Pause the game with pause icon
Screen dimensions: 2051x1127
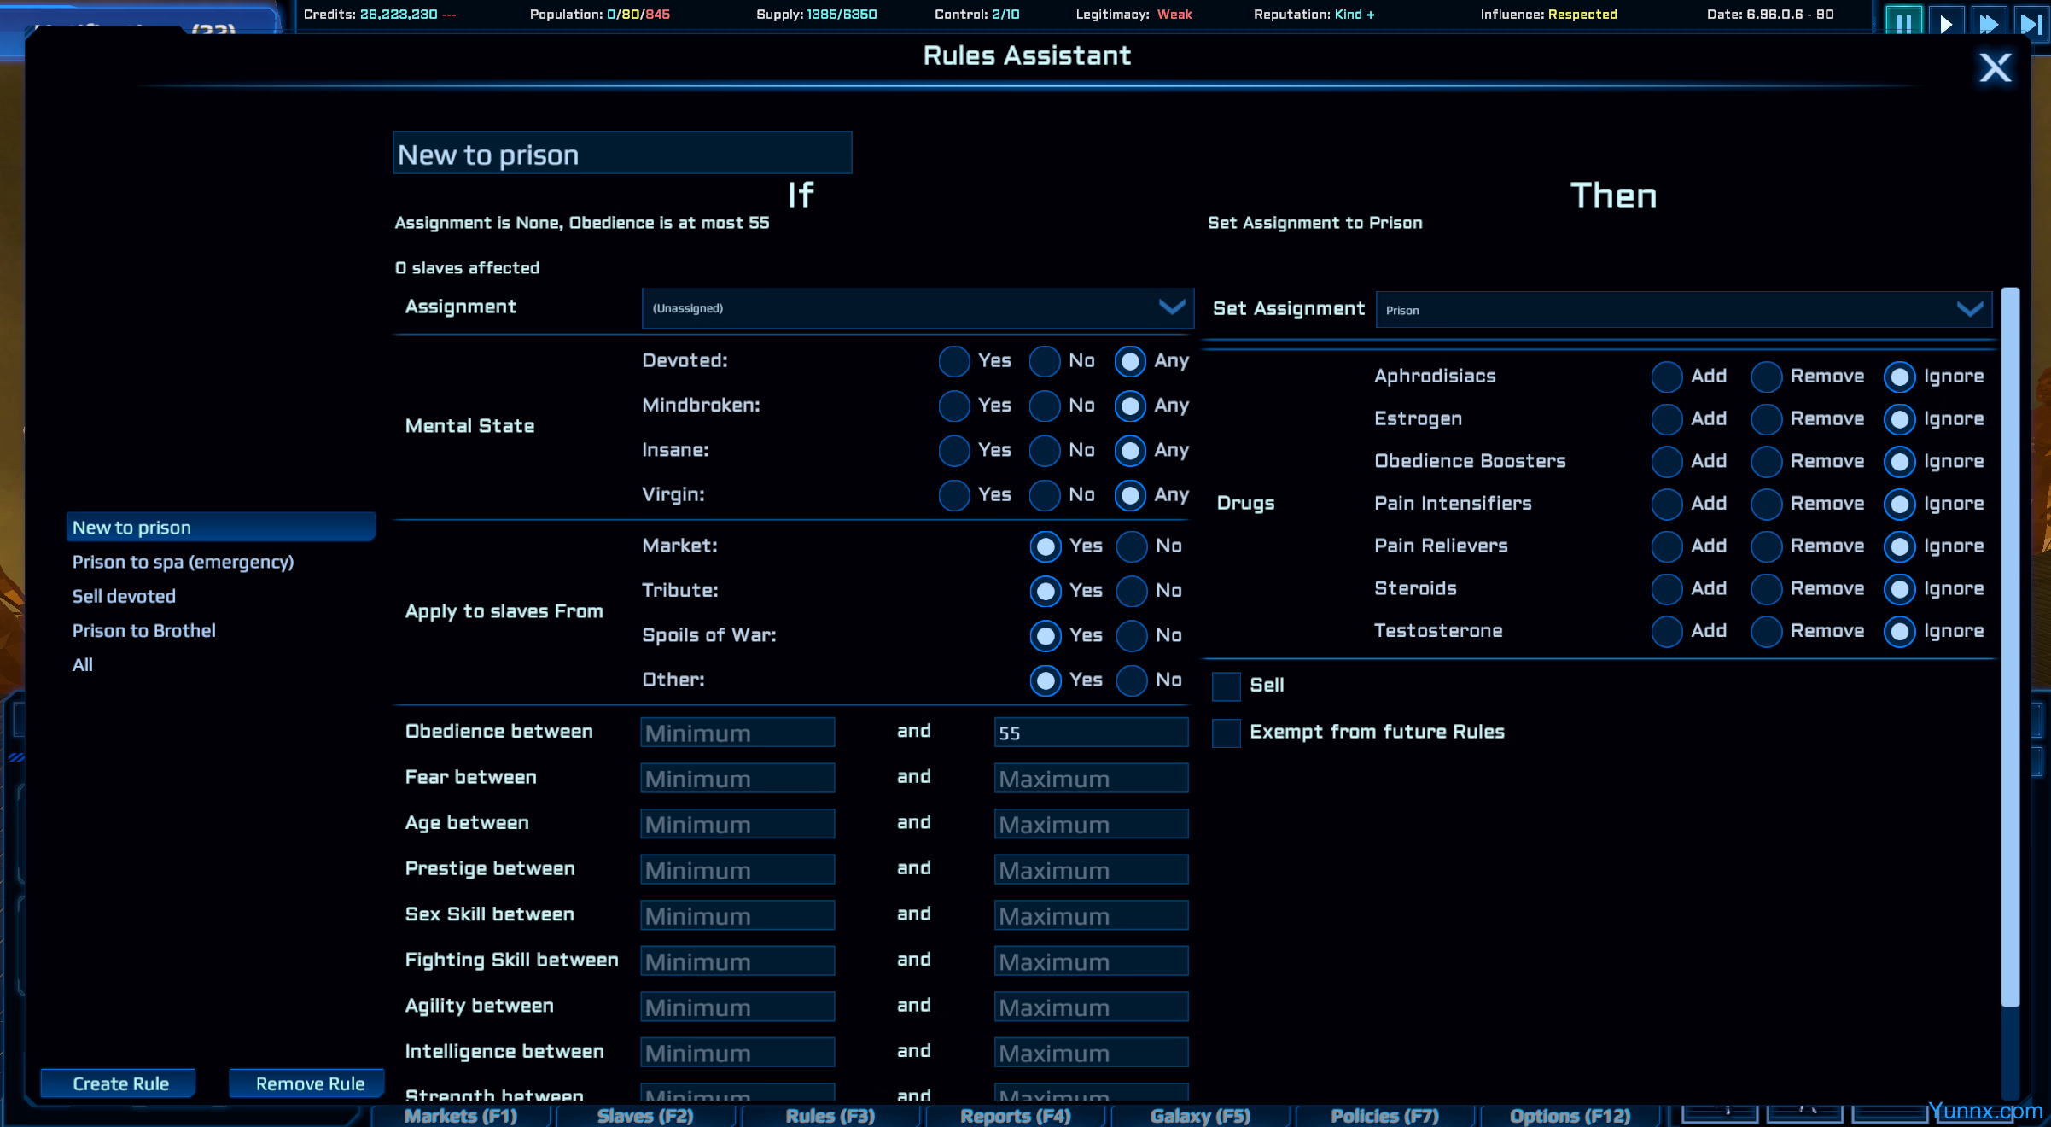coord(1902,21)
